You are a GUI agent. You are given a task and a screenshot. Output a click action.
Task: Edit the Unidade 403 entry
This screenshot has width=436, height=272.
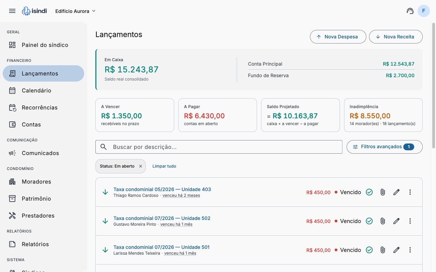(x=396, y=192)
